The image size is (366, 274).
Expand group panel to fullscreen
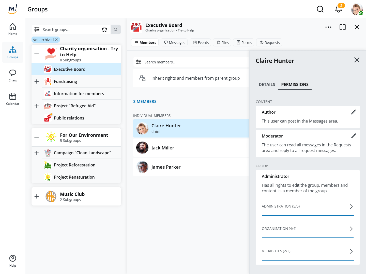pos(342,27)
